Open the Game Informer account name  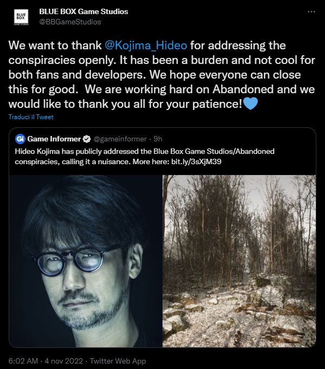[54, 139]
